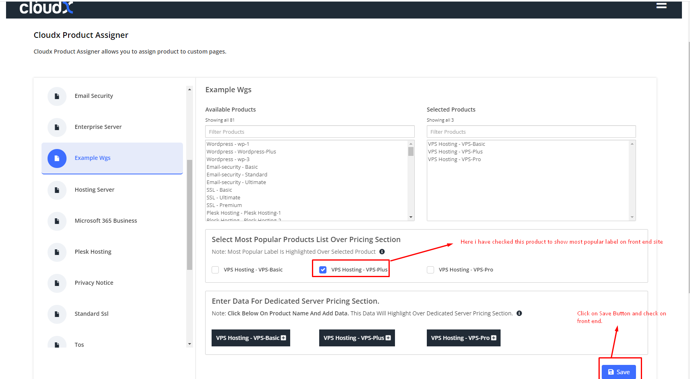Open the hamburger menu icon

(661, 6)
